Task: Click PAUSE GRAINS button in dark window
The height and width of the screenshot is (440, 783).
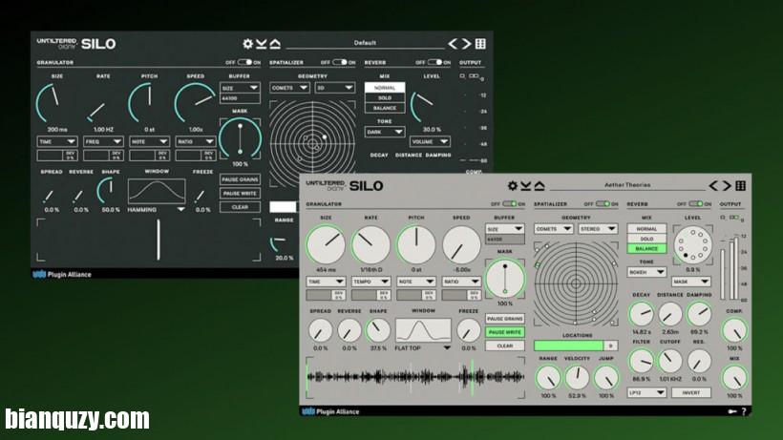Action: tap(240, 179)
